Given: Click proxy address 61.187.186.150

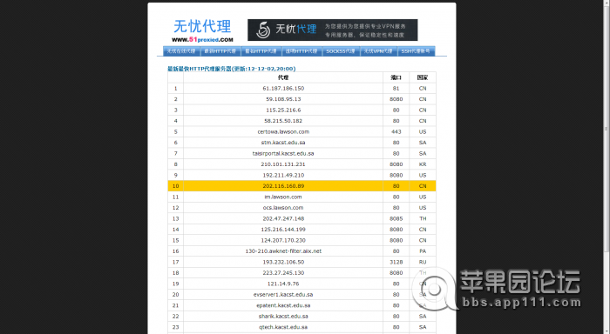Looking at the screenshot, I should click(283, 89).
